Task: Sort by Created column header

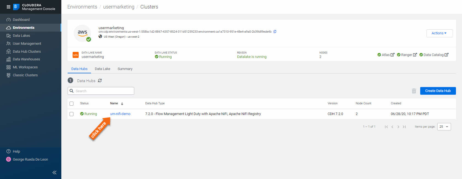Action: 396,104
